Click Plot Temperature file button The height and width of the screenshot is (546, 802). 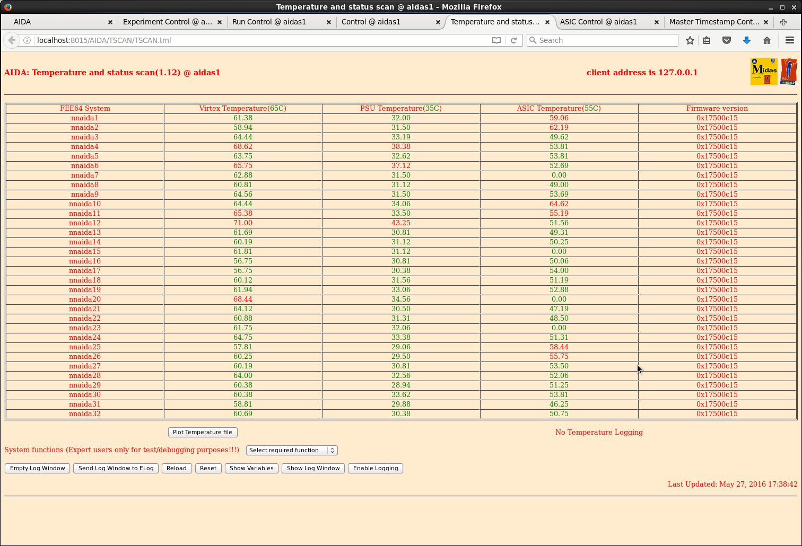tap(203, 432)
